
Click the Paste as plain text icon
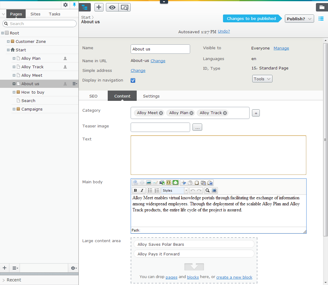pyautogui.click(x=203, y=183)
